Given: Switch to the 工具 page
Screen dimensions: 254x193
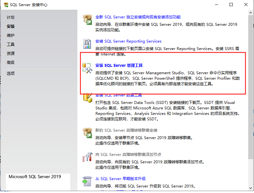Looking at the screenshot, I should coord(11,45).
